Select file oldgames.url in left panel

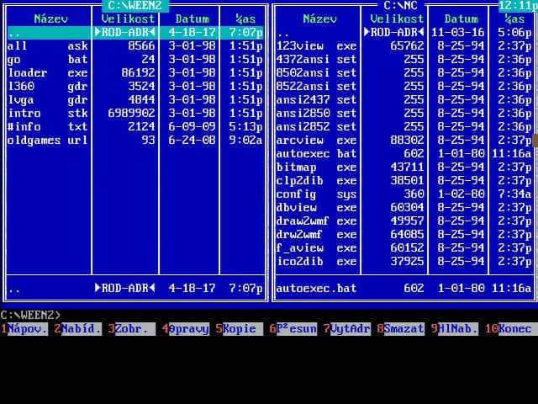(x=135, y=141)
